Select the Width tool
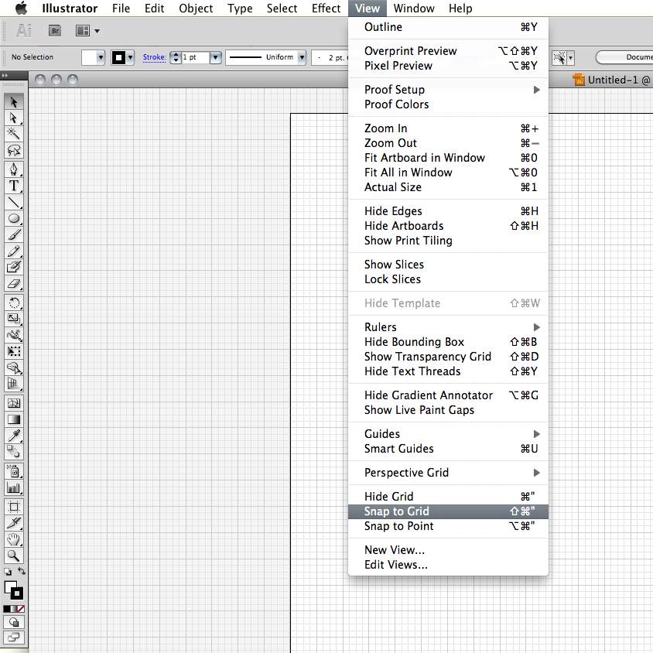The height and width of the screenshot is (653, 653). click(x=14, y=335)
